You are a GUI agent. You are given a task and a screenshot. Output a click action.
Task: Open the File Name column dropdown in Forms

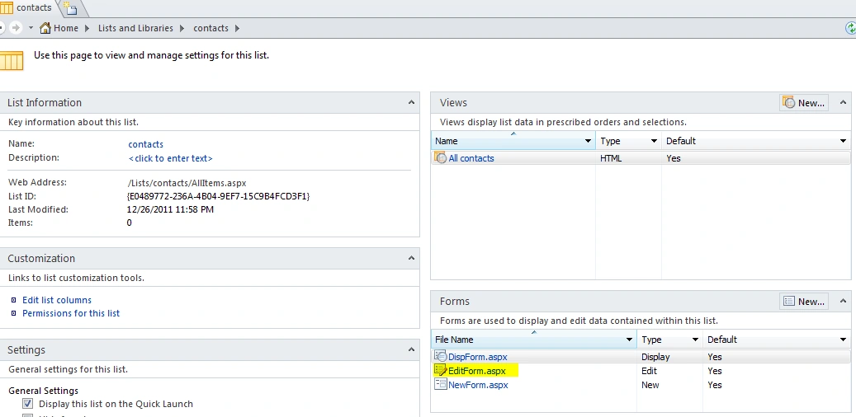629,340
